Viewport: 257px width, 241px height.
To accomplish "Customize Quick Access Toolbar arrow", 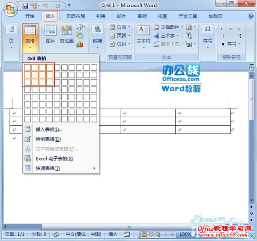I will coord(69,6).
